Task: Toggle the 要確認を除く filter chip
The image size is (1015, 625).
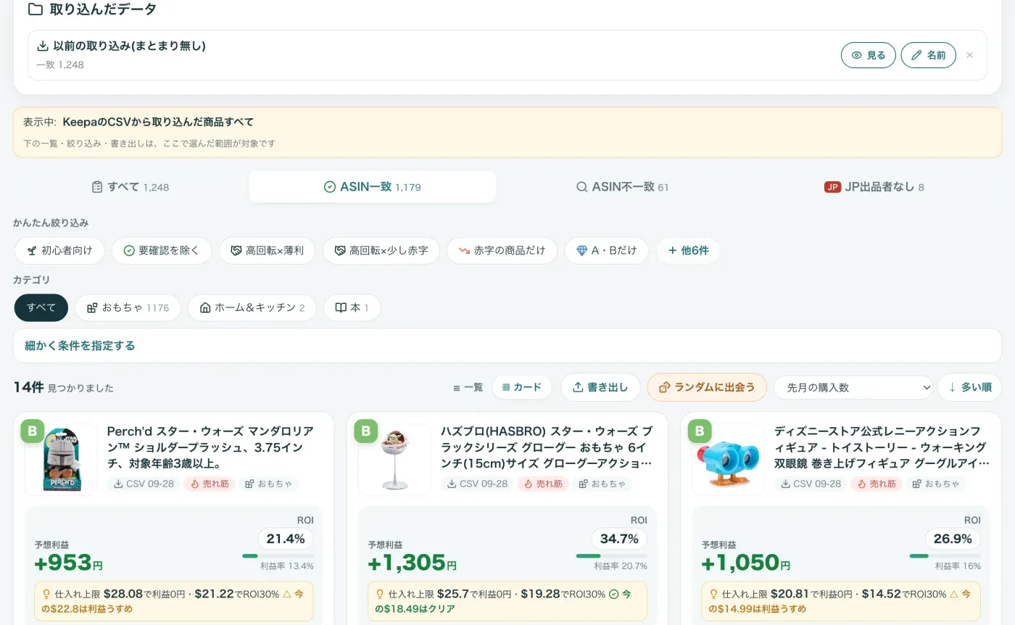Action: (161, 251)
